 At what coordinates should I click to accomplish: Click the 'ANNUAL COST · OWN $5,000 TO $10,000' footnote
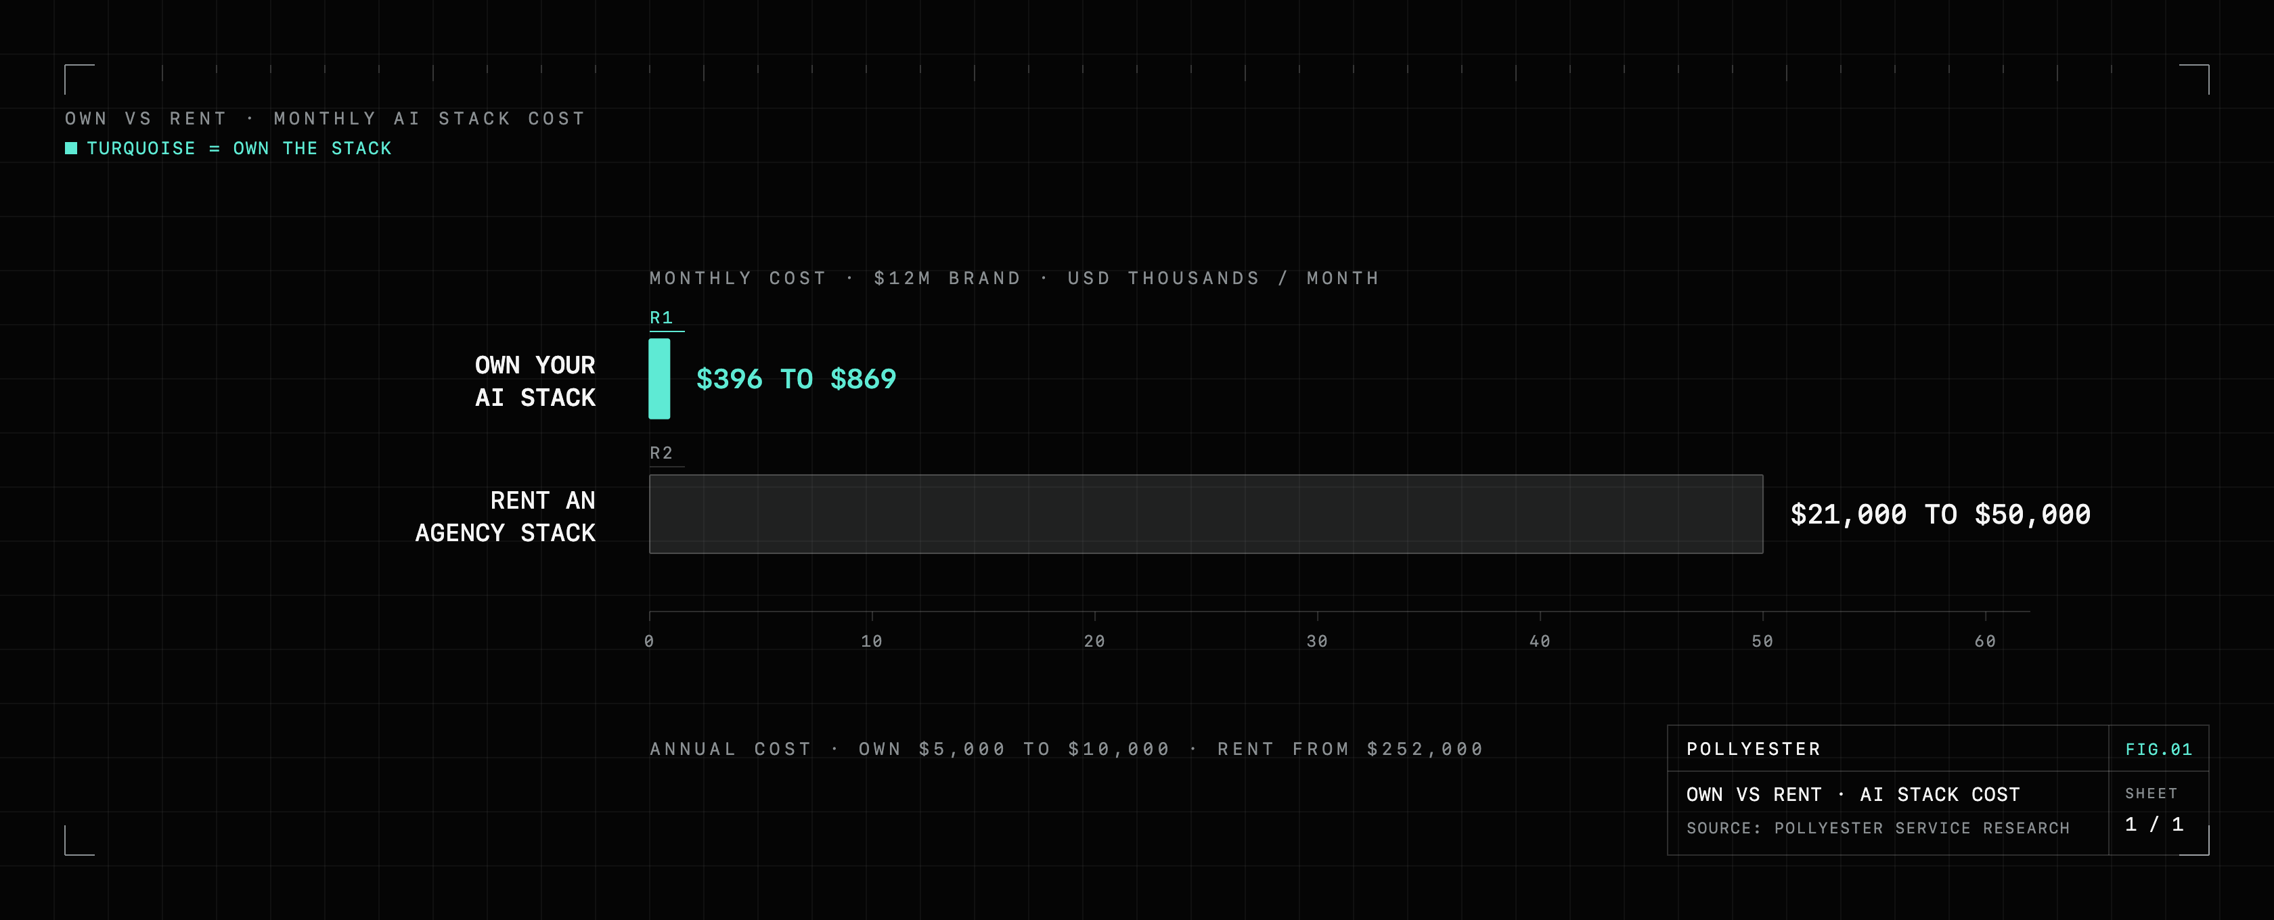(1067, 749)
